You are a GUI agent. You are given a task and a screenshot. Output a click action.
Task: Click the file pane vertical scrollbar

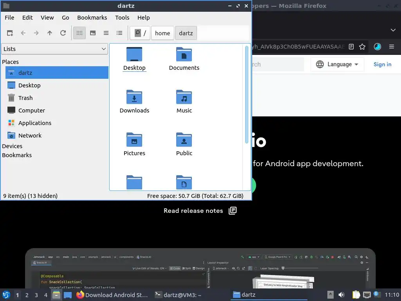click(x=247, y=95)
